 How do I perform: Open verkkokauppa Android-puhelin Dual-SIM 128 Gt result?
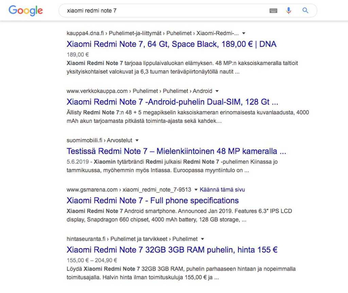click(x=172, y=102)
